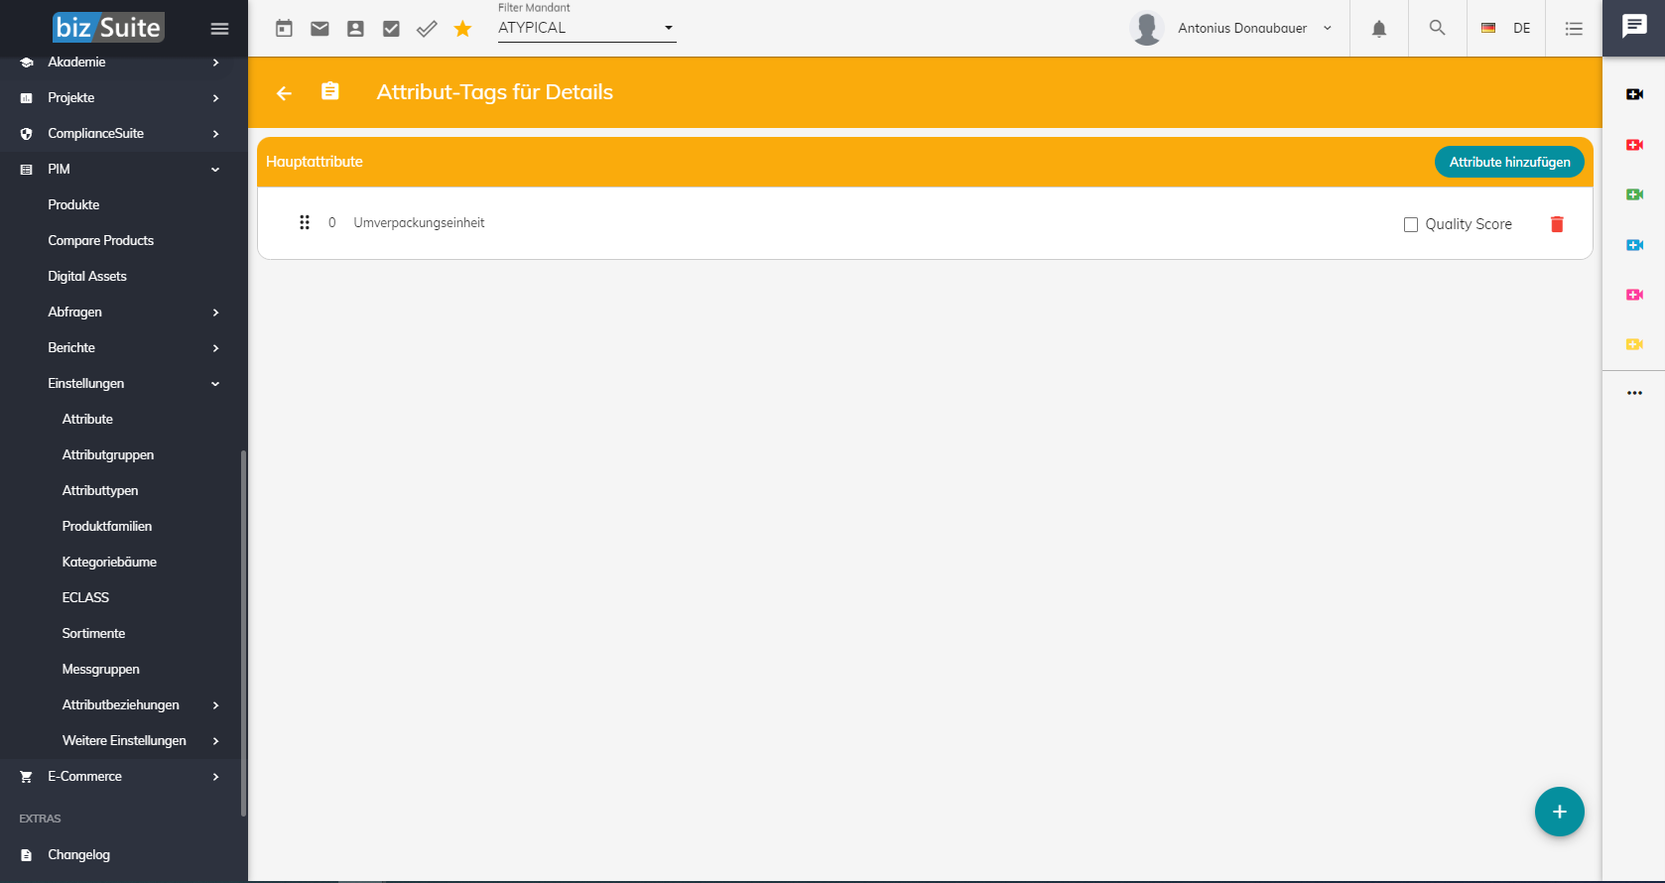Image resolution: width=1665 pixels, height=883 pixels.
Task: Open the chat message panel
Action: pyautogui.click(x=1634, y=27)
